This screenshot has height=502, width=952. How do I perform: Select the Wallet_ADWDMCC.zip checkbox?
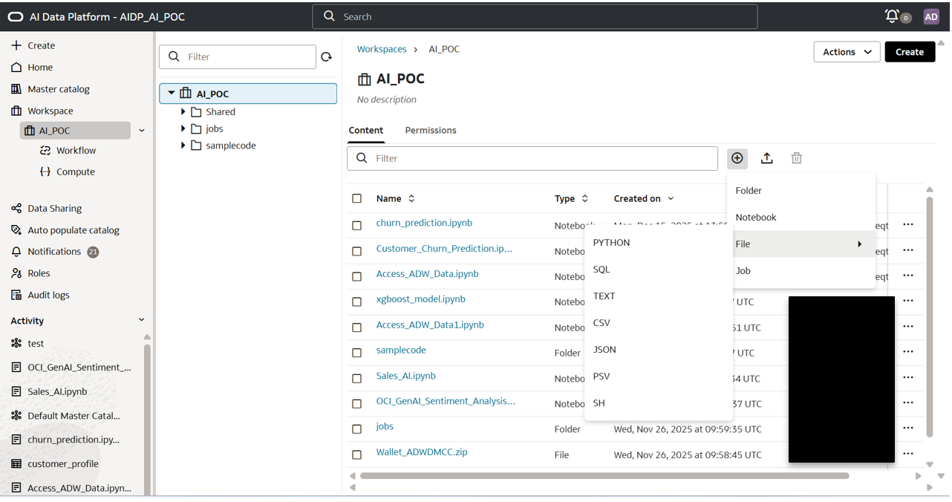[x=357, y=454]
